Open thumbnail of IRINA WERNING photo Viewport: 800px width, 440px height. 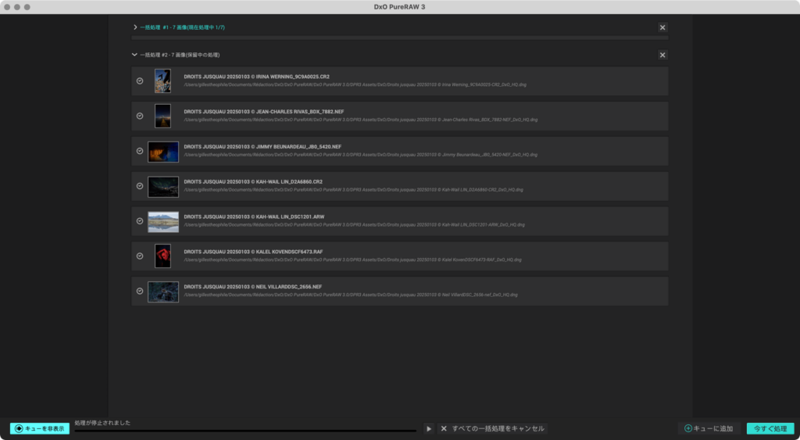162,80
